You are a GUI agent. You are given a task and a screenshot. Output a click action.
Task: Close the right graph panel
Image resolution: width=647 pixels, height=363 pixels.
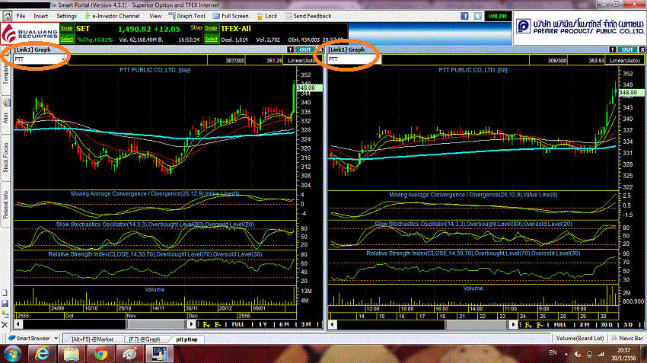tap(642, 49)
